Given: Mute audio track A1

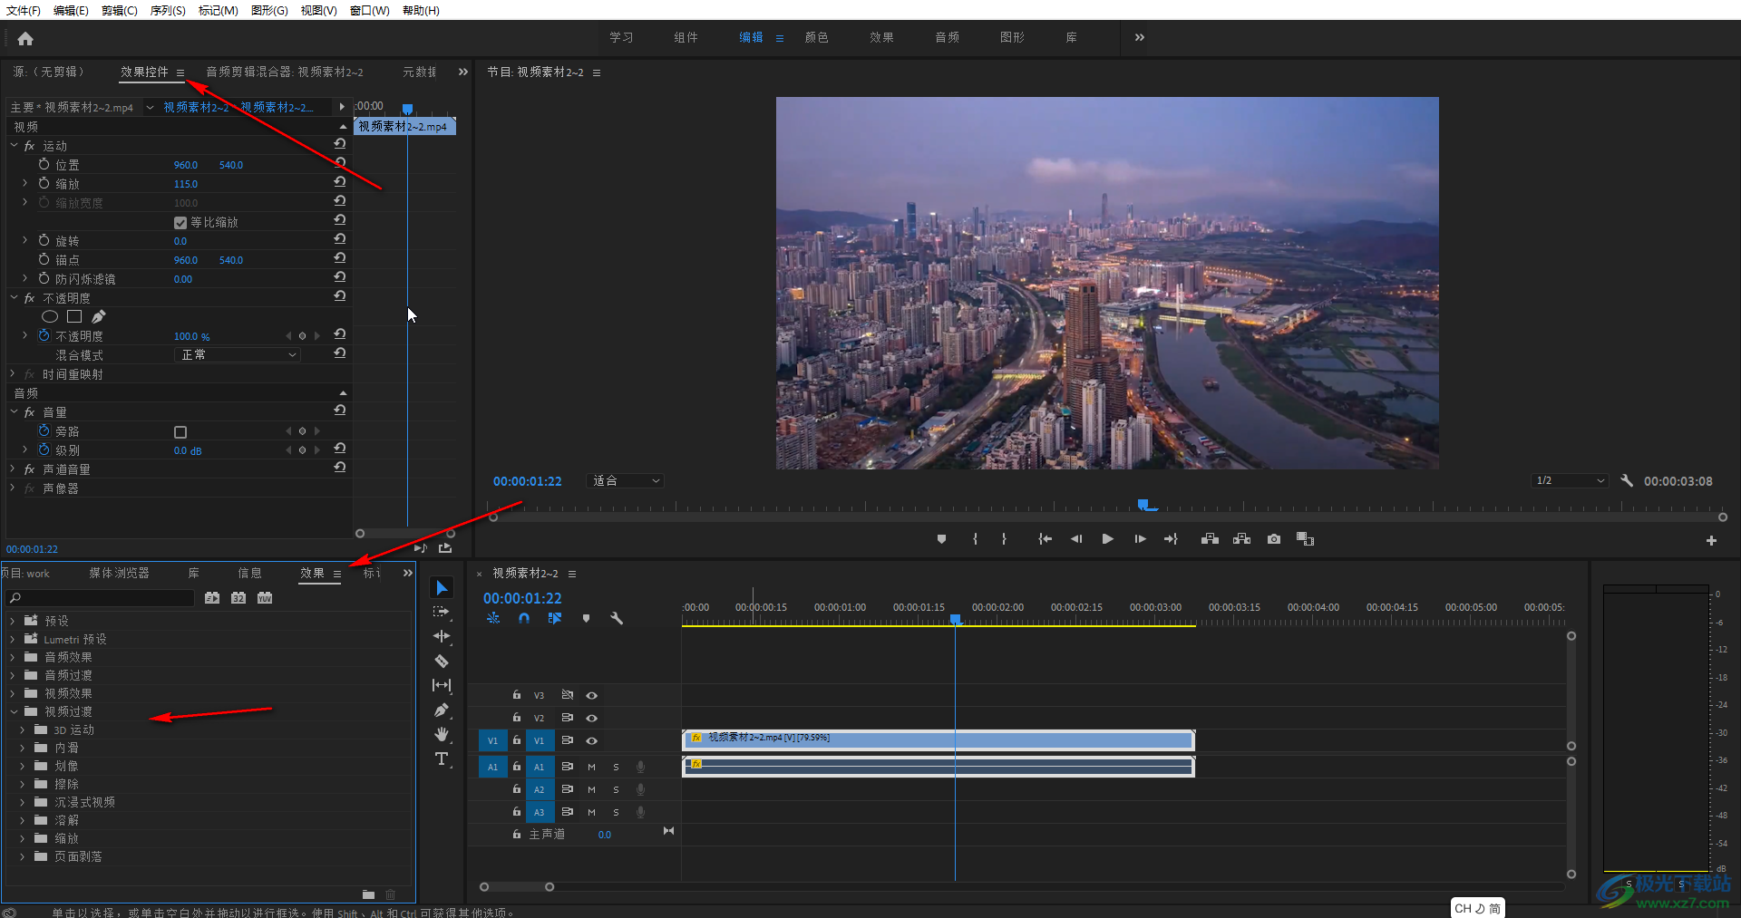Looking at the screenshot, I should pyautogui.click(x=591, y=767).
